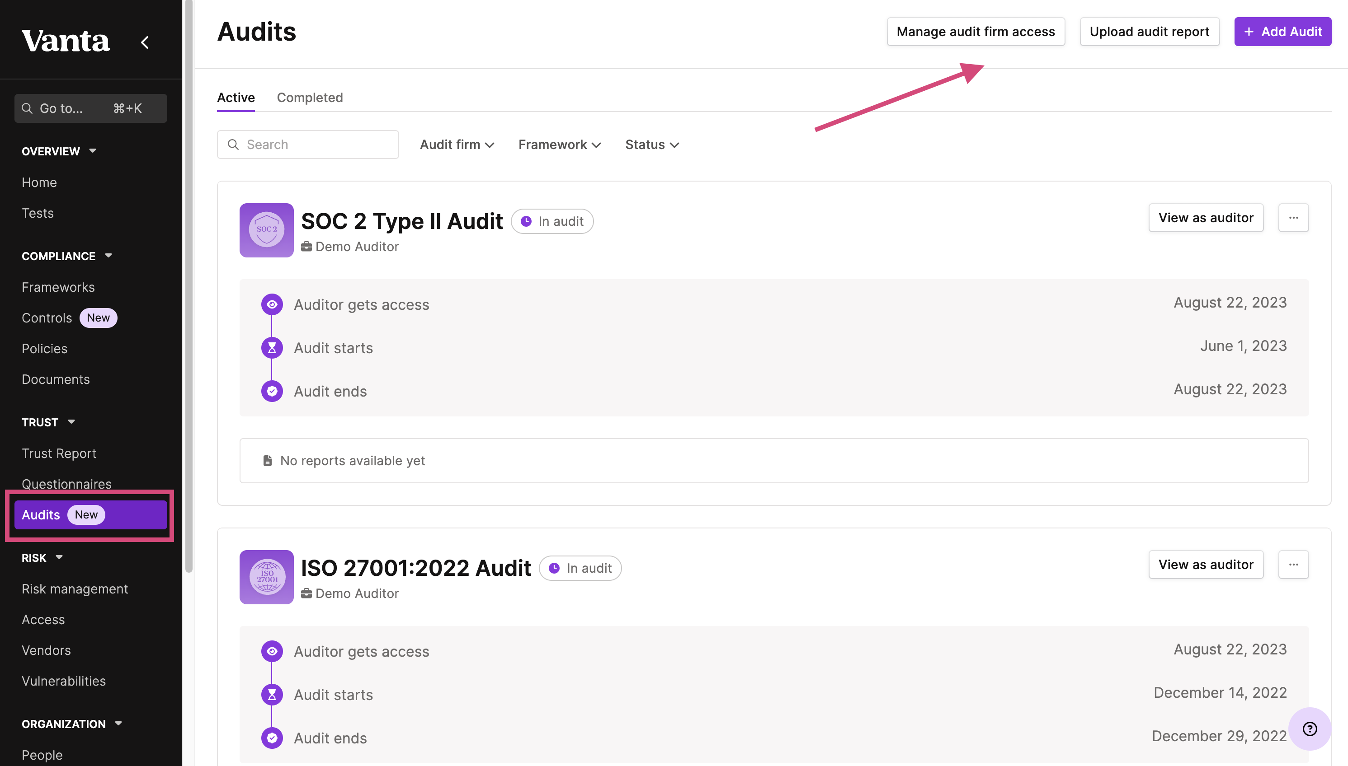The height and width of the screenshot is (766, 1348).
Task: Click the checkmark icon in ISO 27001 timeline
Action: click(x=272, y=738)
